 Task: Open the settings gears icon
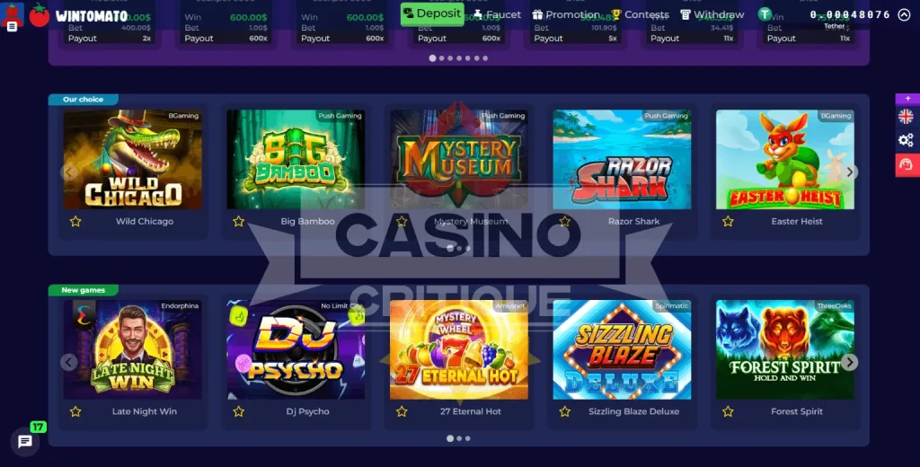point(906,139)
